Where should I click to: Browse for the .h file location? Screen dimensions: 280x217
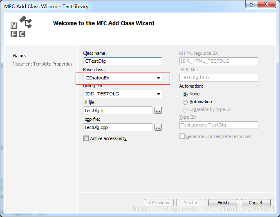pos(158,111)
